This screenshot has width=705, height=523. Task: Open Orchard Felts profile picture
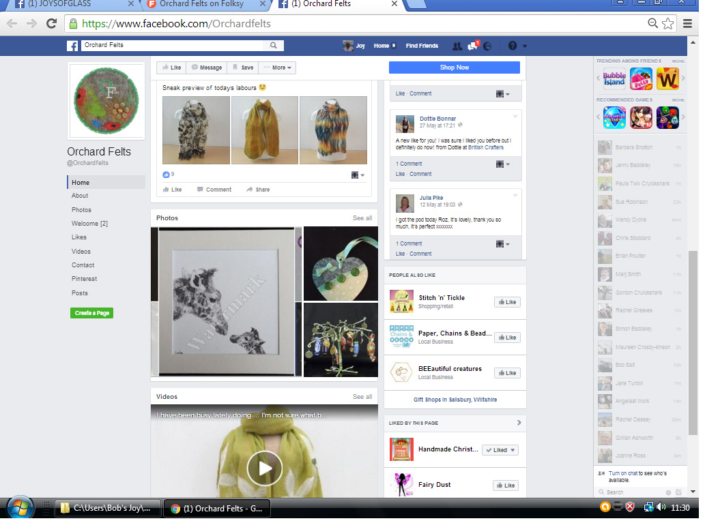tap(106, 101)
